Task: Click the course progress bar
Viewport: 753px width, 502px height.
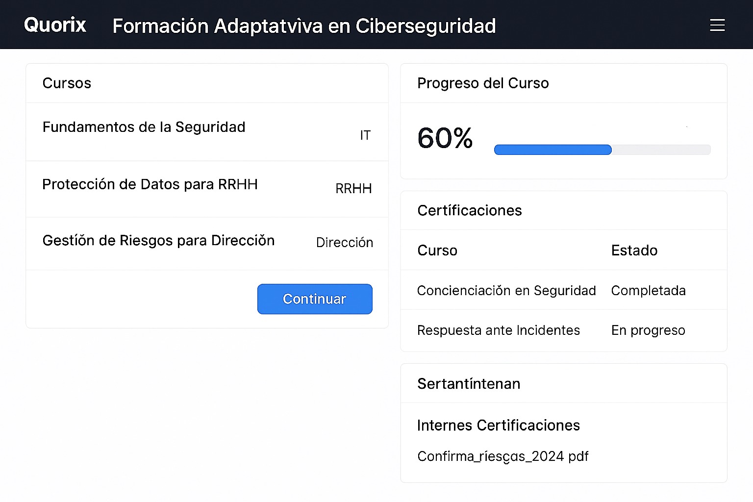Action: coord(602,150)
